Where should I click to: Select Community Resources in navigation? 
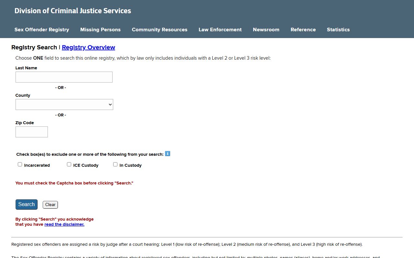(x=159, y=30)
